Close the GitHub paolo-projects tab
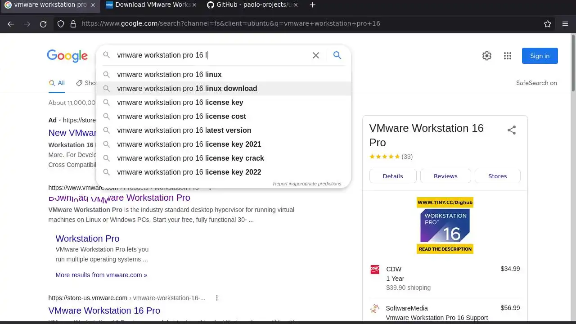Image resolution: width=576 pixels, height=324 pixels. (295, 5)
